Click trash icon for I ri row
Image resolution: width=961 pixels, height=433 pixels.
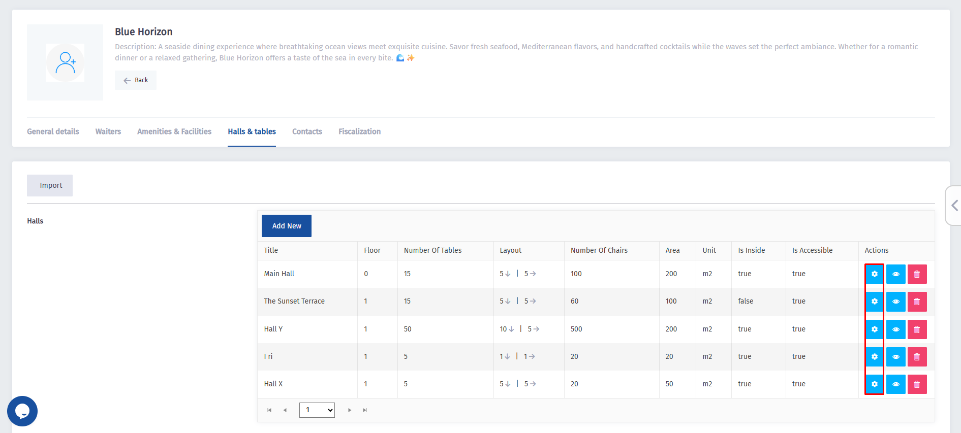click(x=917, y=357)
